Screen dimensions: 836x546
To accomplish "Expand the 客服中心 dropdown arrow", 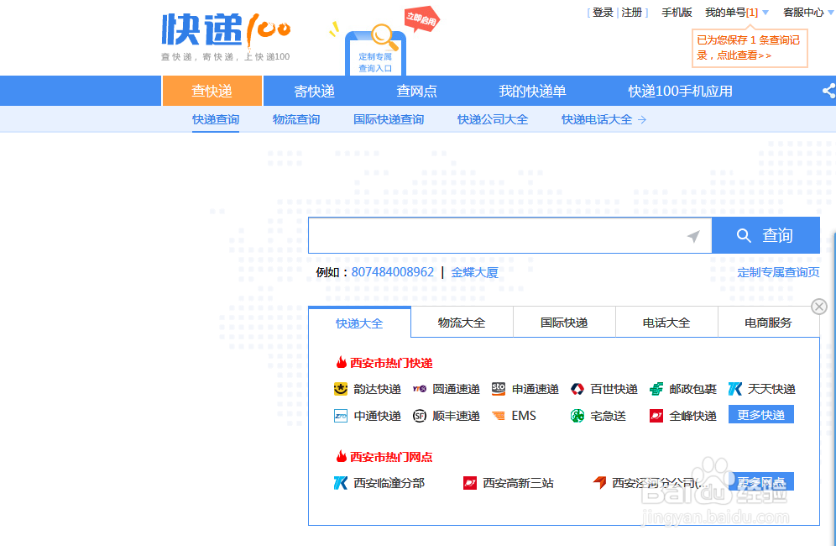I will point(831,13).
